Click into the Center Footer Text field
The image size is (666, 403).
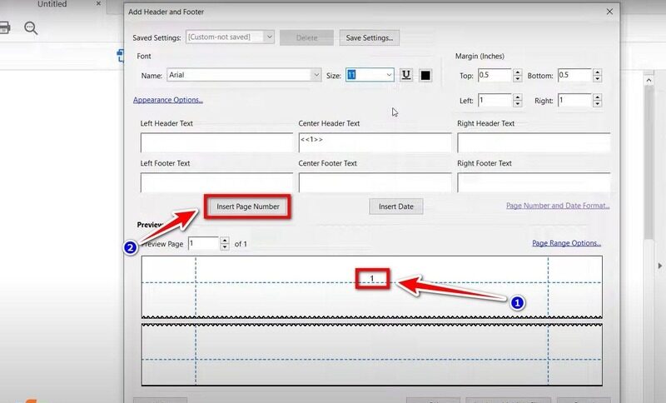(x=375, y=182)
